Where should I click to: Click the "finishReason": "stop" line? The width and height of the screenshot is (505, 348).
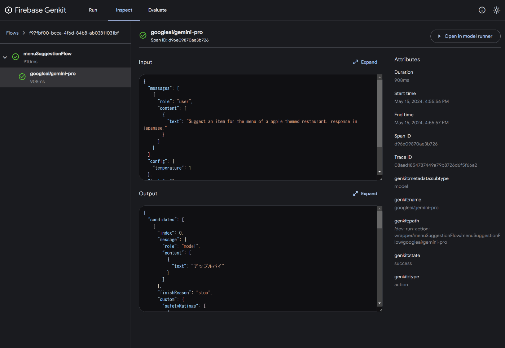point(185,293)
